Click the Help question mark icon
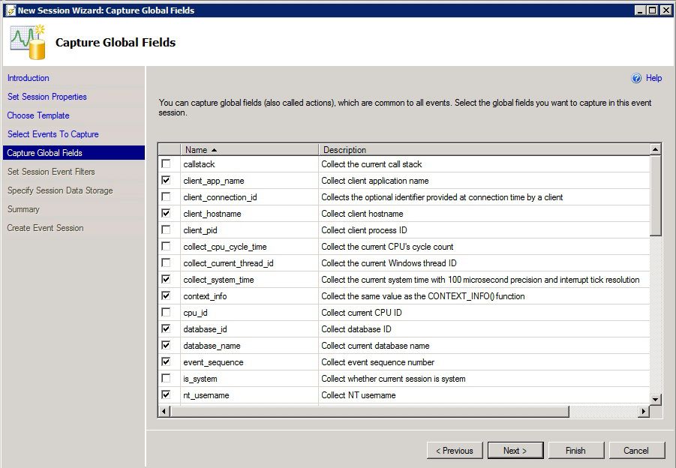This screenshot has width=676, height=468. point(636,78)
